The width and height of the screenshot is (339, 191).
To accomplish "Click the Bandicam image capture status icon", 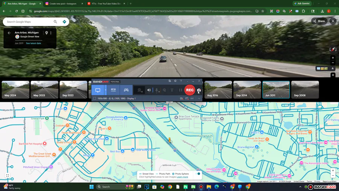I will click(x=187, y=99).
